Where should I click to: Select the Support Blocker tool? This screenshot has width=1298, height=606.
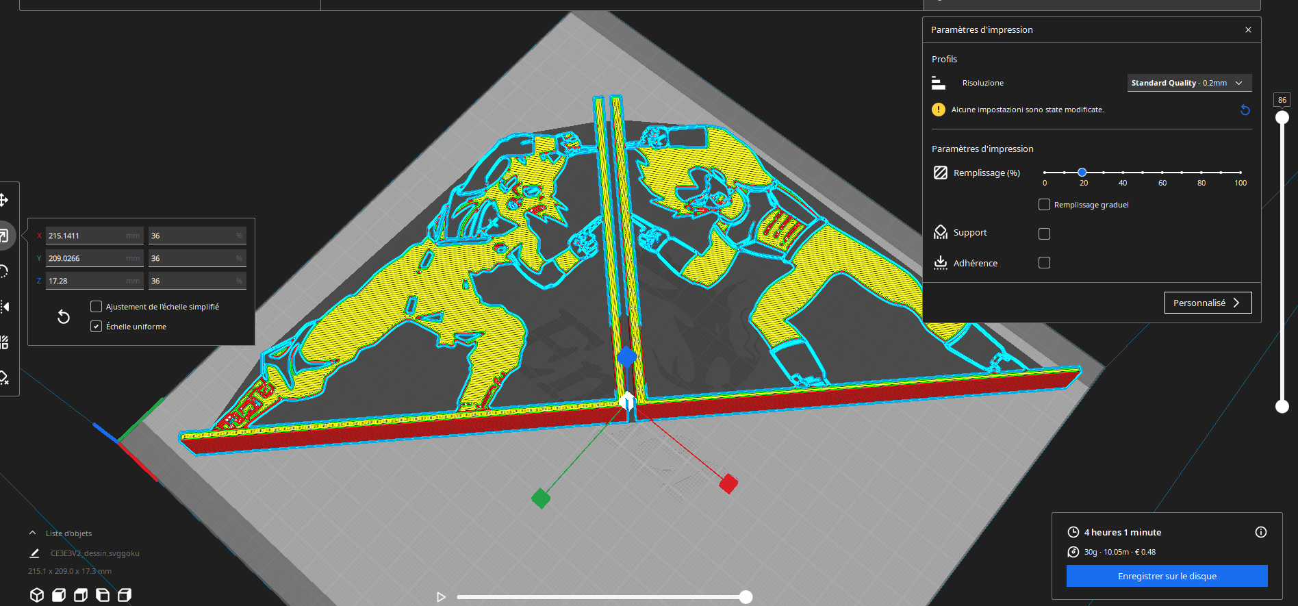(x=3, y=378)
